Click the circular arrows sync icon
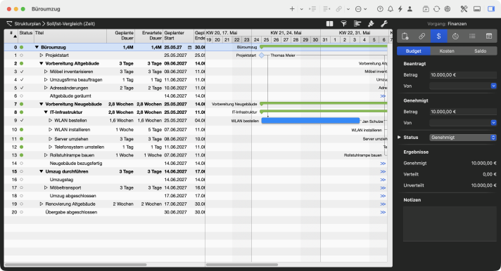Viewport: 501px width, 271px height. 436,9
